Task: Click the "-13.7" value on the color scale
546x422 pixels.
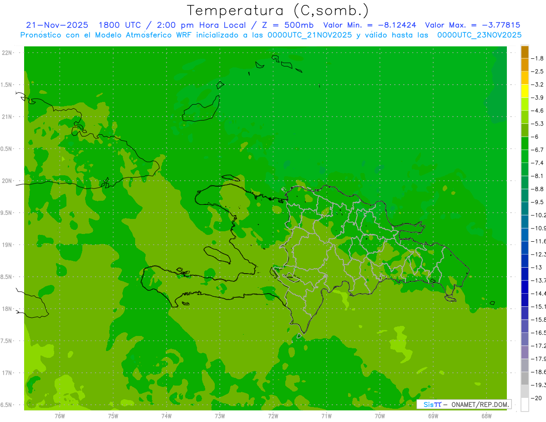Action: pyautogui.click(x=538, y=280)
